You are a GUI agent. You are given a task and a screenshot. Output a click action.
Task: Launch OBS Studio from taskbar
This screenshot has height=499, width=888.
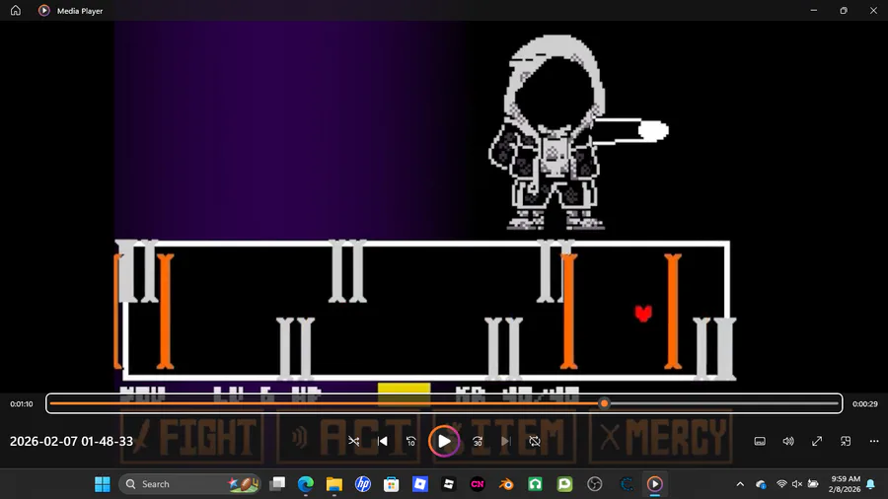pyautogui.click(x=595, y=484)
